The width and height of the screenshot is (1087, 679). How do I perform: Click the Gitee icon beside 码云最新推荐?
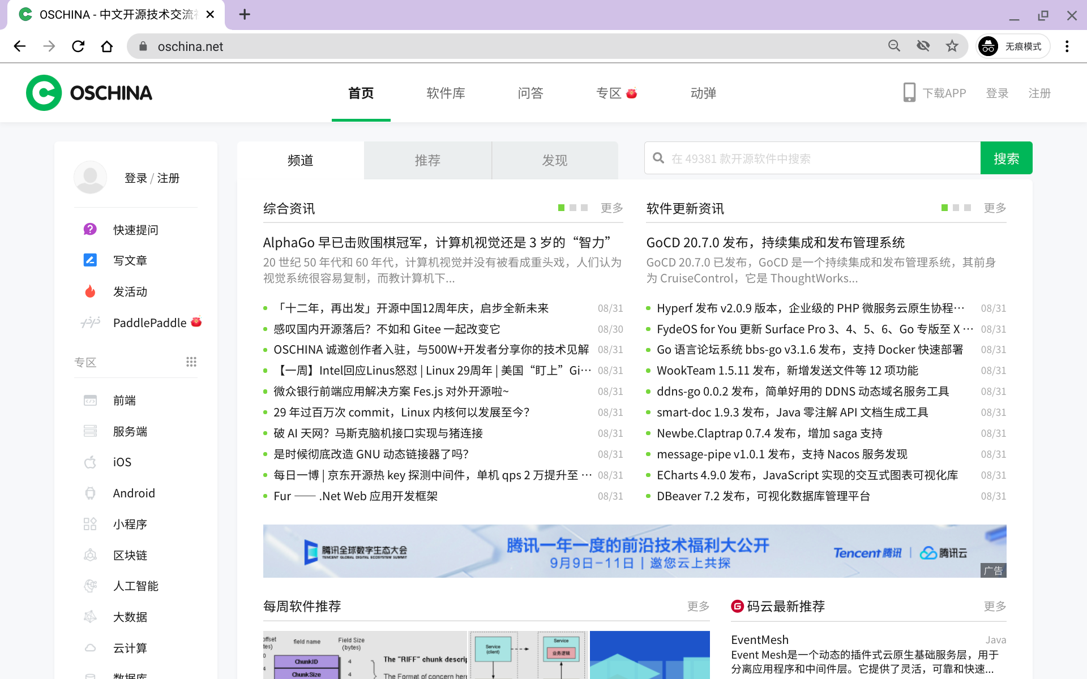point(737,605)
